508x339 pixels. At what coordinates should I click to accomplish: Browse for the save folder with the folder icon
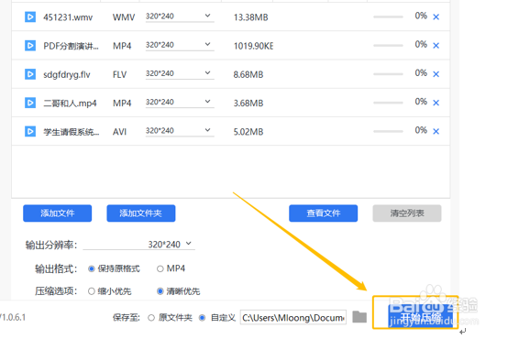click(359, 317)
